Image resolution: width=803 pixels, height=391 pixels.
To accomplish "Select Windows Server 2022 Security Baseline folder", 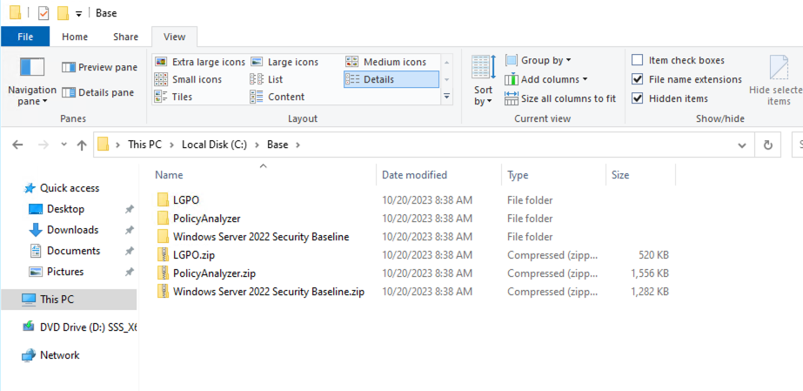I will click(x=261, y=237).
